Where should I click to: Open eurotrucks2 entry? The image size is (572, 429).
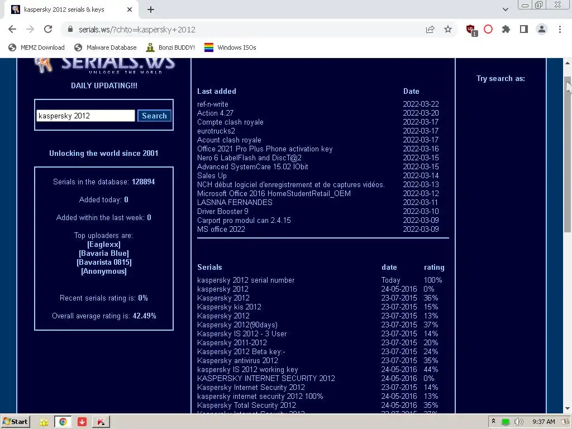click(216, 131)
